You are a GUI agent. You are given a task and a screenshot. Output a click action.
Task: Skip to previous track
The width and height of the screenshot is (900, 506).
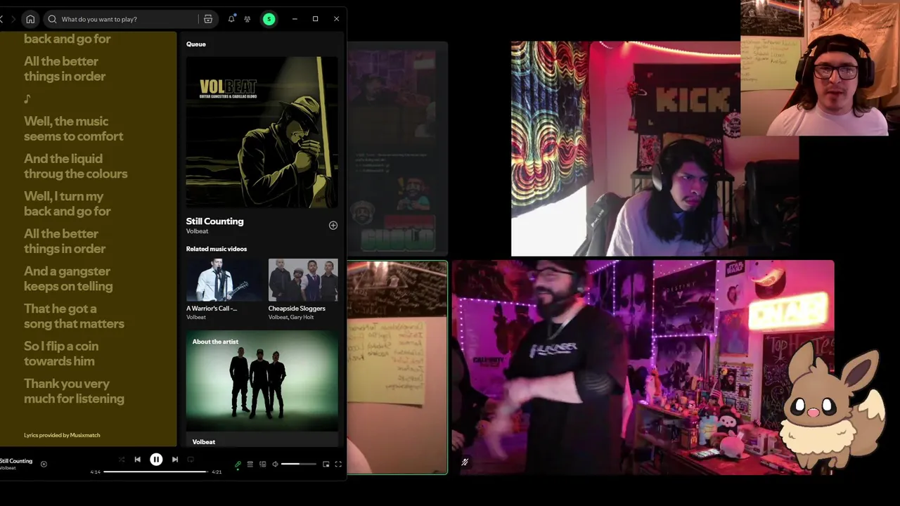[137, 460]
